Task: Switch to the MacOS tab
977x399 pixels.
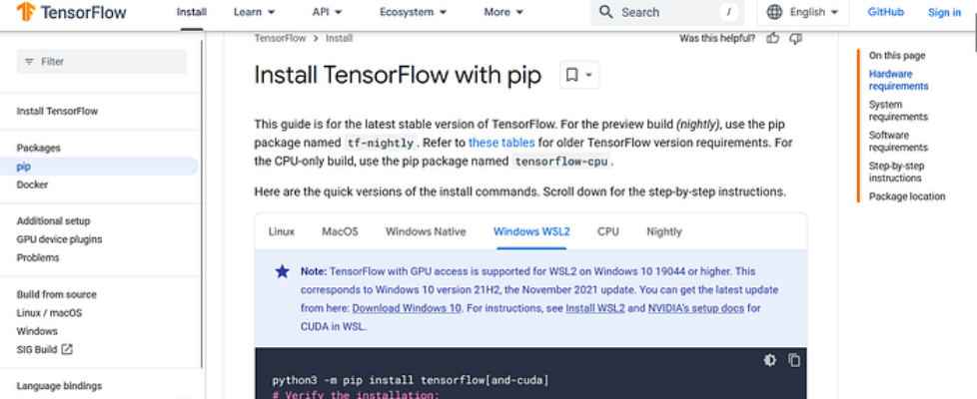Action: 340,231
